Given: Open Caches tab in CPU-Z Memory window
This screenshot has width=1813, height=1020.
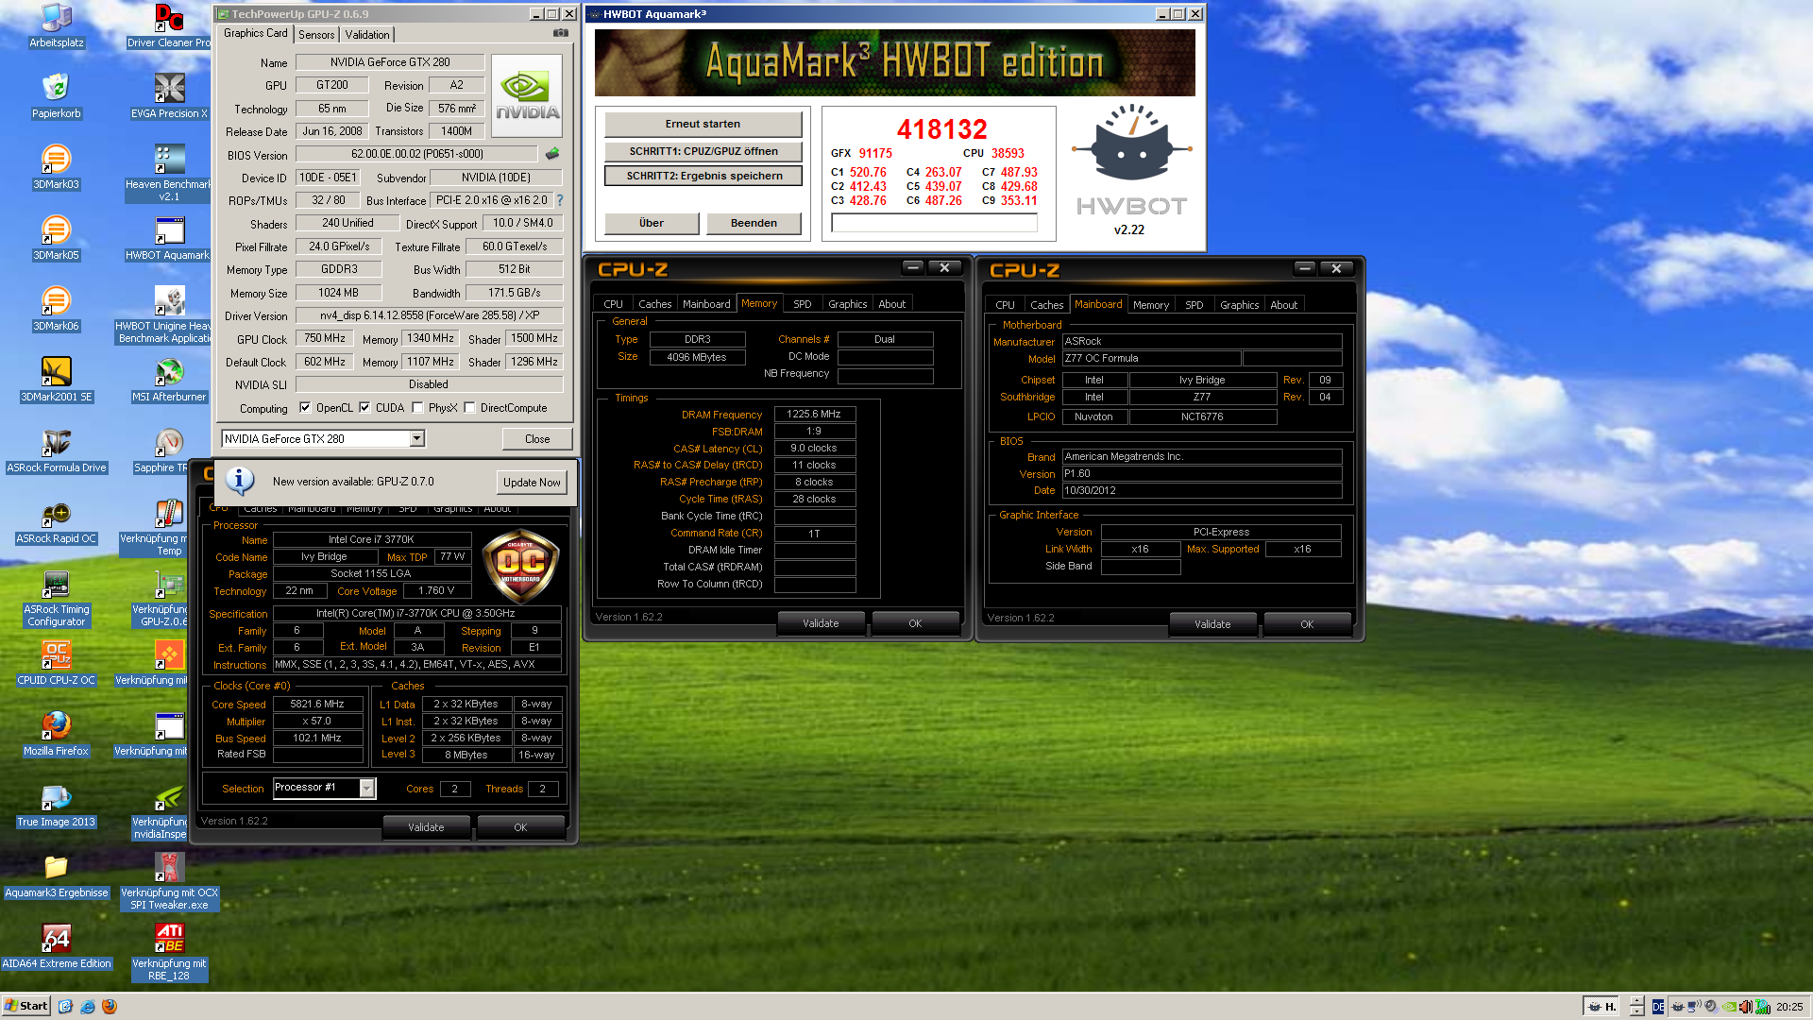Looking at the screenshot, I should click(x=654, y=304).
